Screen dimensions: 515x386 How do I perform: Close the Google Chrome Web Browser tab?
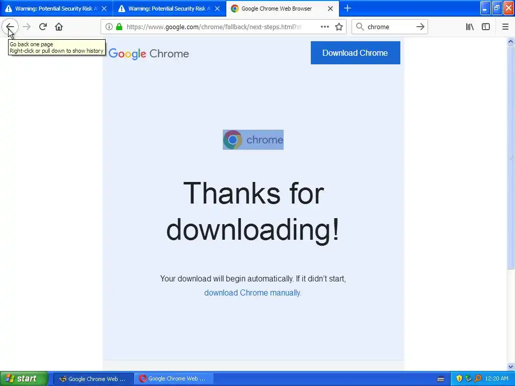pos(330,9)
